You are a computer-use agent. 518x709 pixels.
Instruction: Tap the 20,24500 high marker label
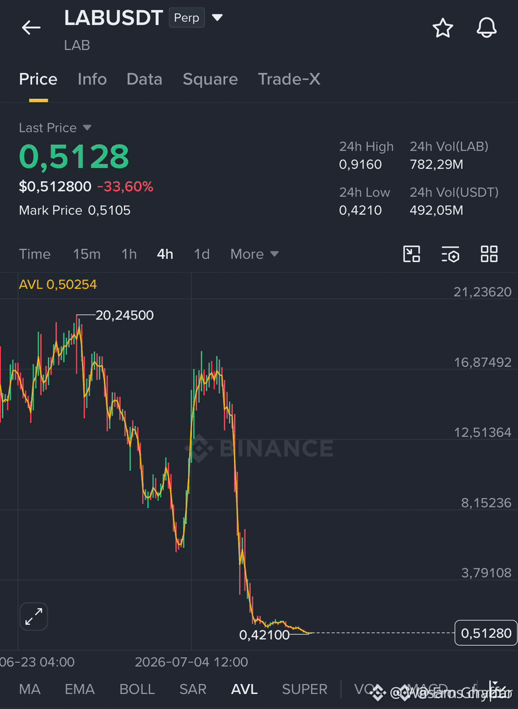pos(124,315)
